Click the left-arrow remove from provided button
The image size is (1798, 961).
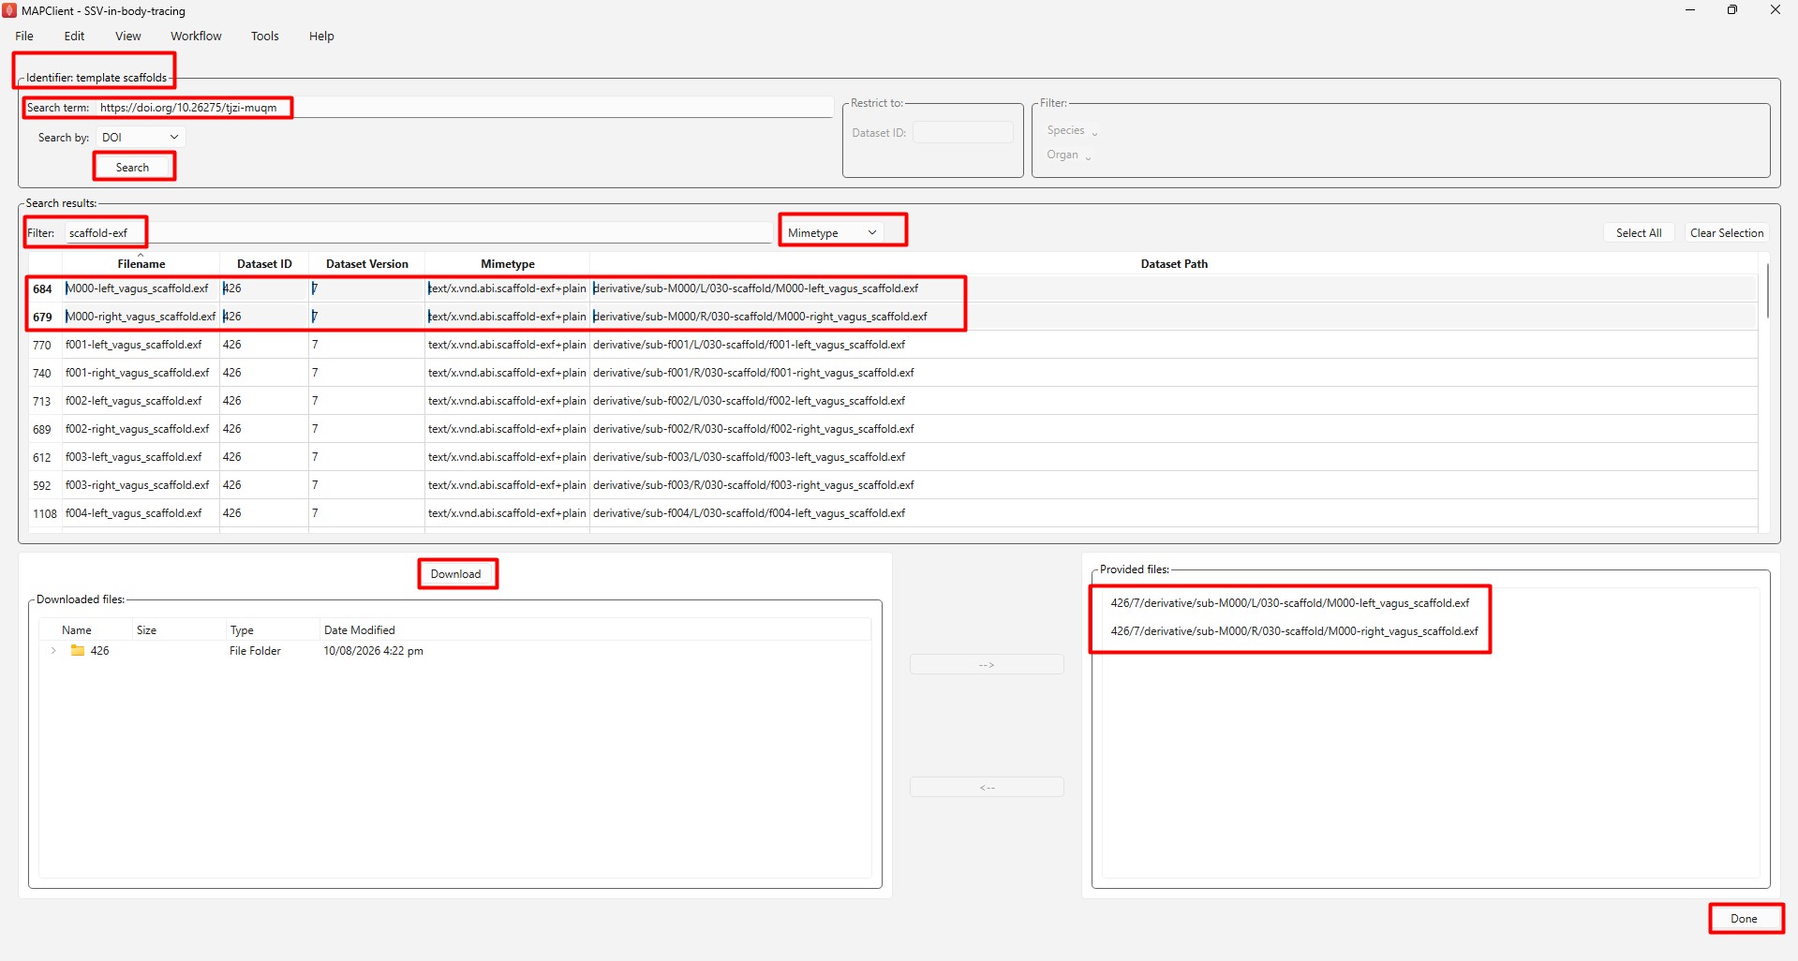[x=987, y=787]
